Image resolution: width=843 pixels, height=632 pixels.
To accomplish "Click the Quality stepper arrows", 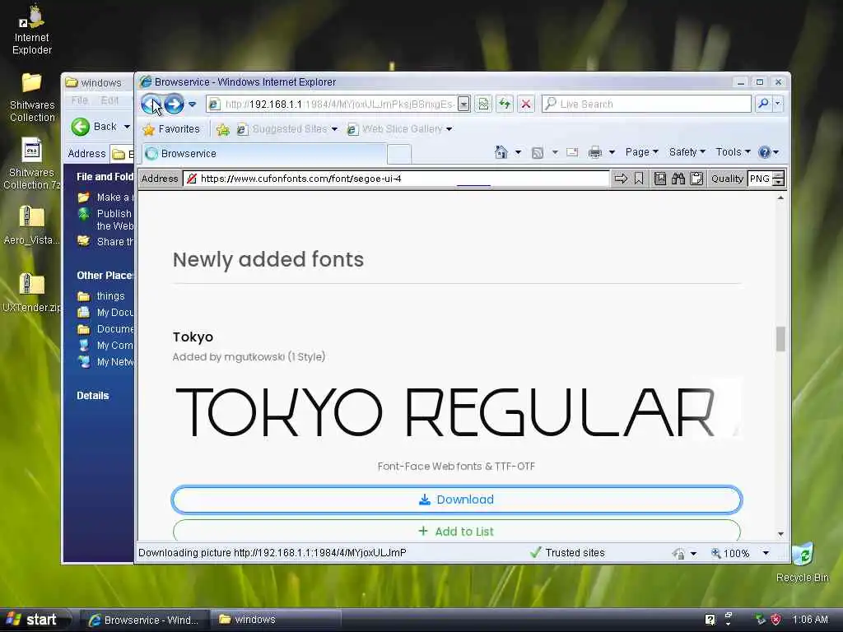I will coord(779,179).
